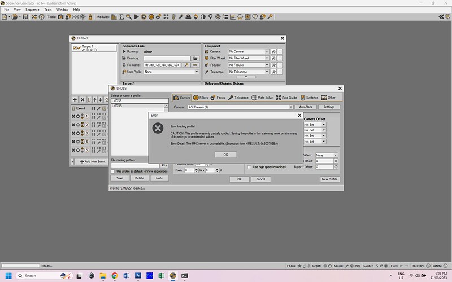Enable Use profile as default for new sequences
Screen dimensions: 452x282
(113, 171)
